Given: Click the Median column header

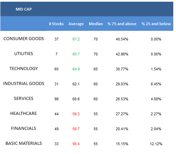Looking at the screenshot, I should (x=96, y=24).
